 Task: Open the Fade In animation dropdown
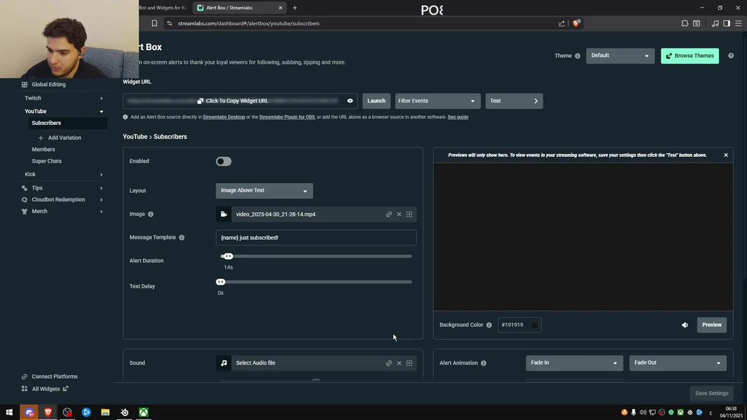click(574, 363)
